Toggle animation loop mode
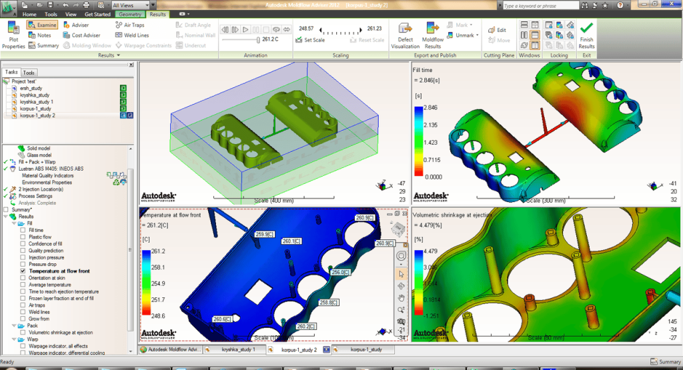This screenshot has height=370, width=683. (276, 29)
